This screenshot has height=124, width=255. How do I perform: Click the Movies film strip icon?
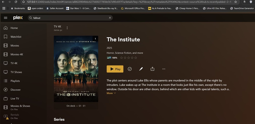(6, 45)
